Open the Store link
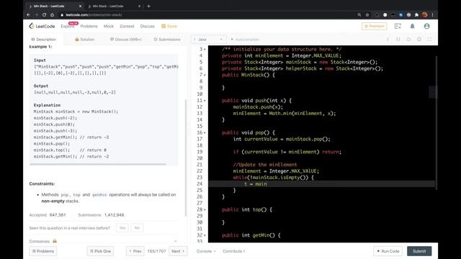The image size is (461, 259). click(x=169, y=26)
